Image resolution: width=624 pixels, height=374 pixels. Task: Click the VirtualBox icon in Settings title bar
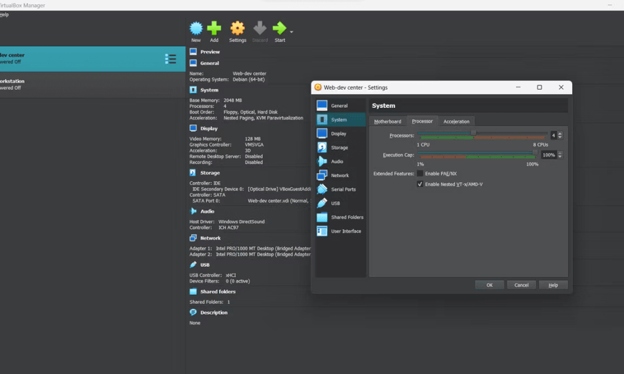tap(318, 87)
